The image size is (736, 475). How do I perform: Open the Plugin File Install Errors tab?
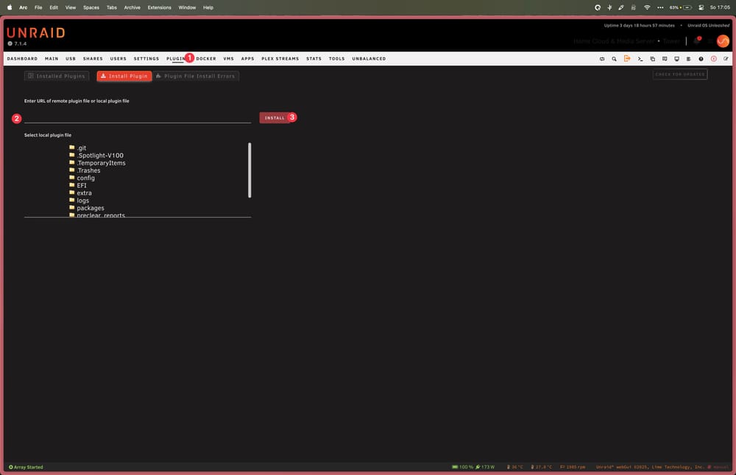[x=196, y=76]
